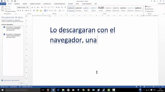Click shading paint bucket icon
The height and width of the screenshot is (92, 165).
pos(60,10)
